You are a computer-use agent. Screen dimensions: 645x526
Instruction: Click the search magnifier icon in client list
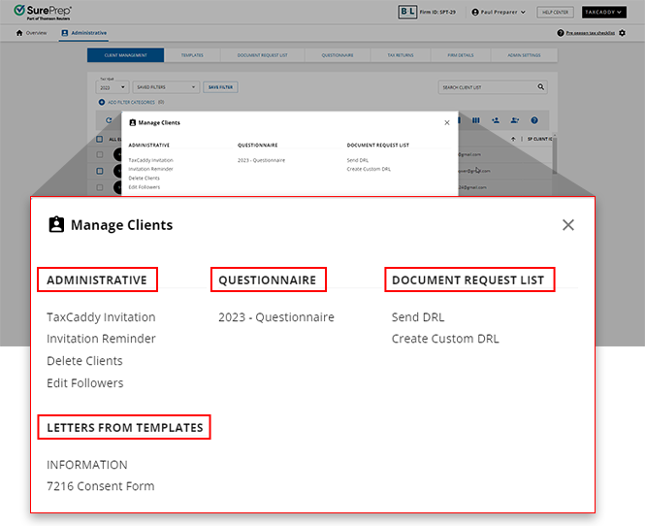[x=541, y=87]
